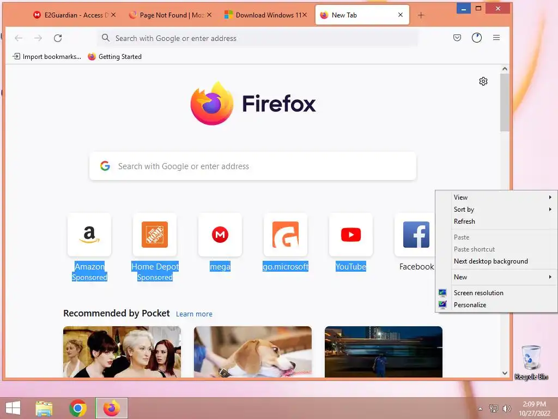Expand the New submenu in the context menu
Image resolution: width=558 pixels, height=419 pixels.
click(x=496, y=277)
